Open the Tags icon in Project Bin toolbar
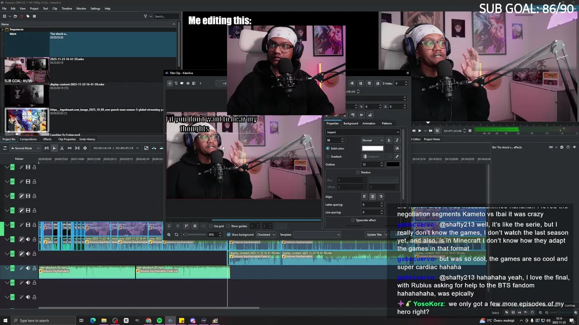The image size is (579, 325). 28,16
